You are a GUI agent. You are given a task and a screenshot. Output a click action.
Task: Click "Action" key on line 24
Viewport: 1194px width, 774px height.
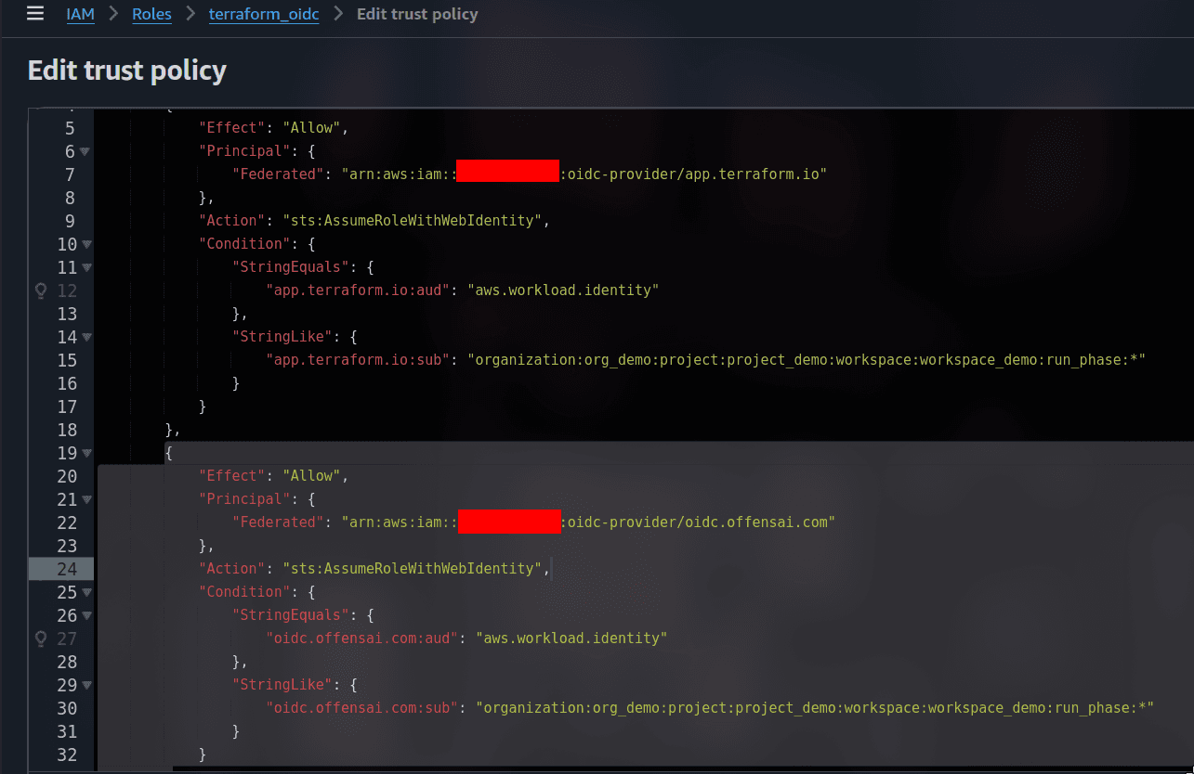(232, 569)
